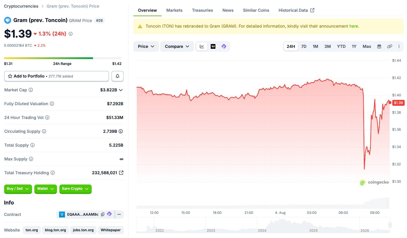Click the 0.00002184 BTC value

pos(18,46)
